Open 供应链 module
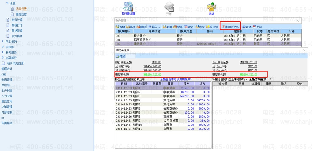The width and height of the screenshot is (312, 151). (5, 85)
